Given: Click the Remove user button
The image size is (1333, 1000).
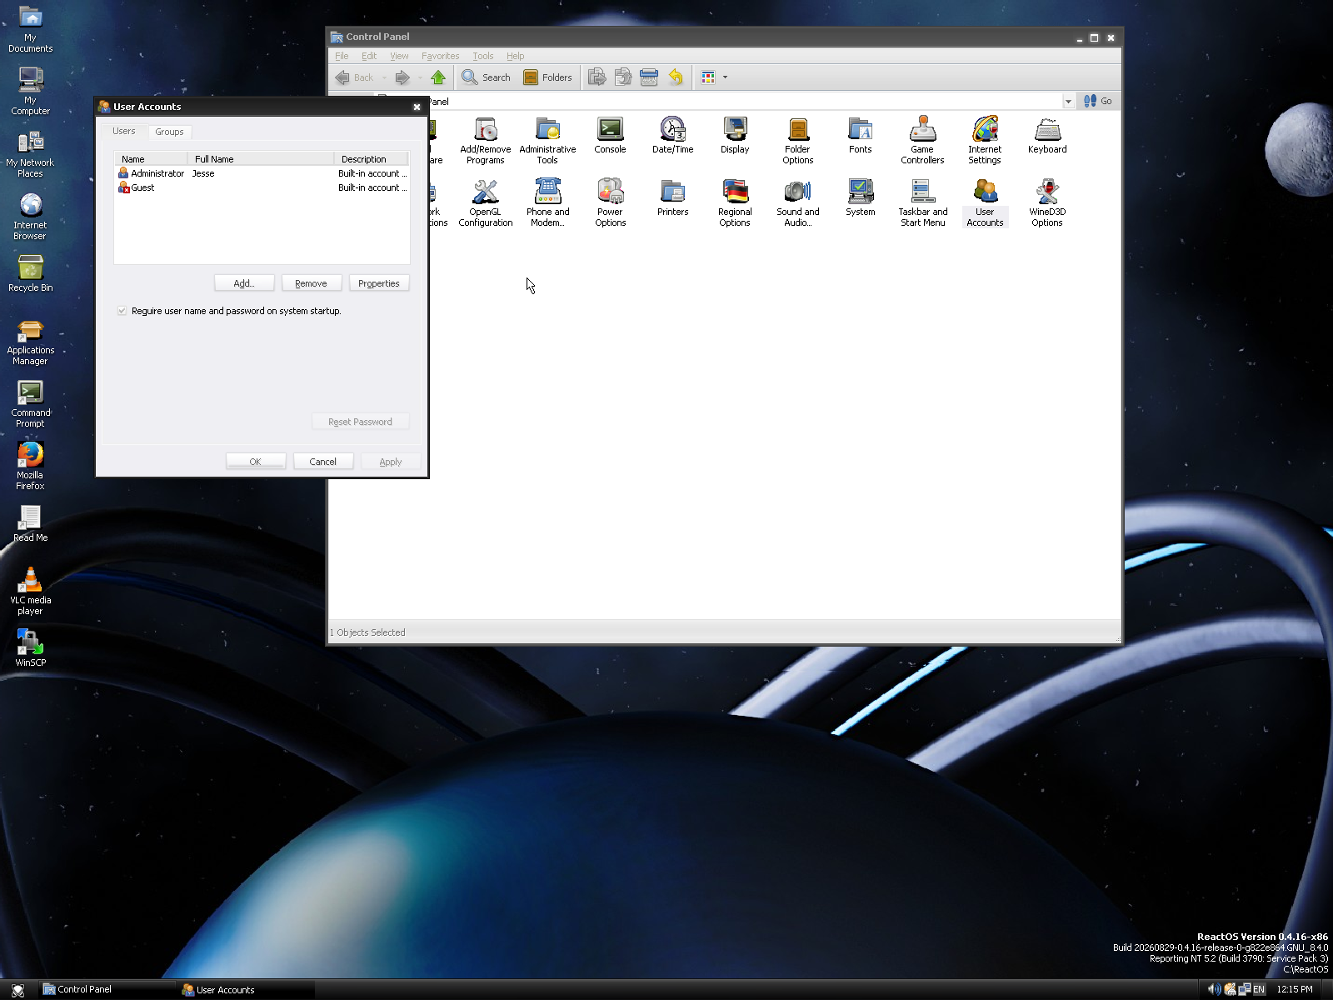Looking at the screenshot, I should point(311,283).
